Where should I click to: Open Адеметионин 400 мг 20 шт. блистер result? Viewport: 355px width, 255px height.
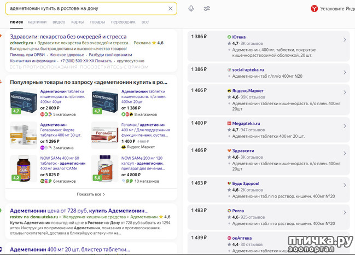tap(70, 250)
